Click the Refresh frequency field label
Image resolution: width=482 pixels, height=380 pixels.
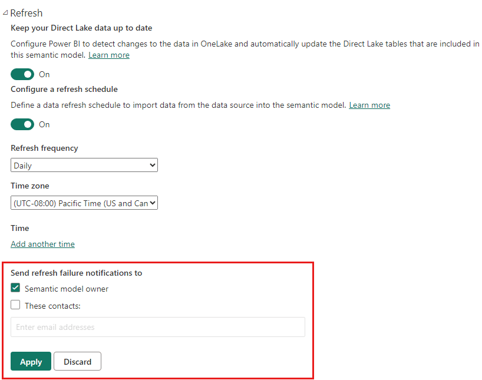tap(44, 148)
